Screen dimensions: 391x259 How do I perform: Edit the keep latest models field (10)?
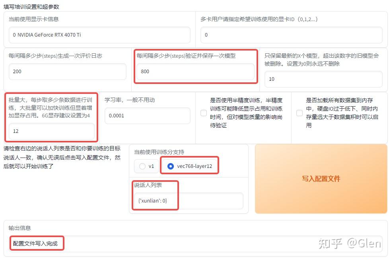tap(323, 79)
